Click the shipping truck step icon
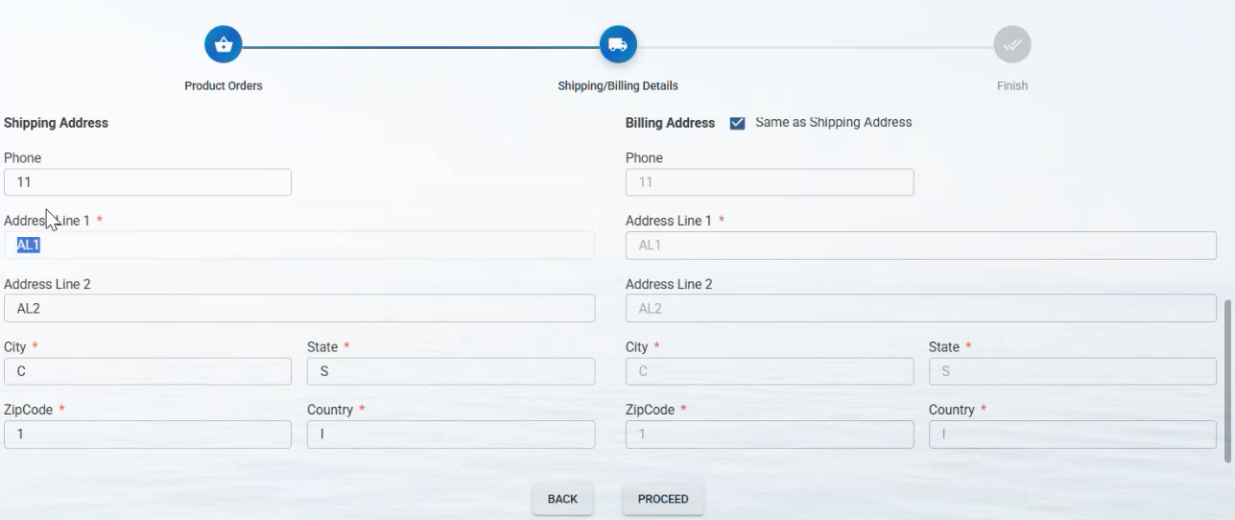This screenshot has width=1235, height=520. [618, 44]
